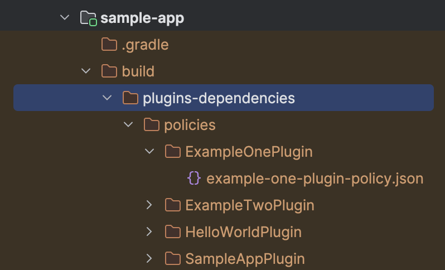The width and height of the screenshot is (445, 270).
Task: Click the sample-app module folder icon
Action: [x=89, y=18]
